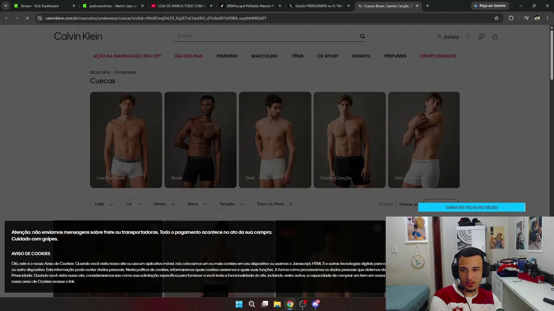Image resolution: width=554 pixels, height=311 pixels.
Task: Bookmark this page with the star icon
Action: (496, 18)
